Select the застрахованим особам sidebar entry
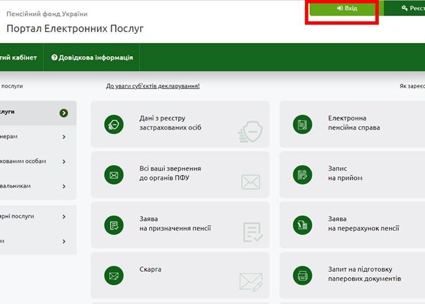 [x=38, y=161]
